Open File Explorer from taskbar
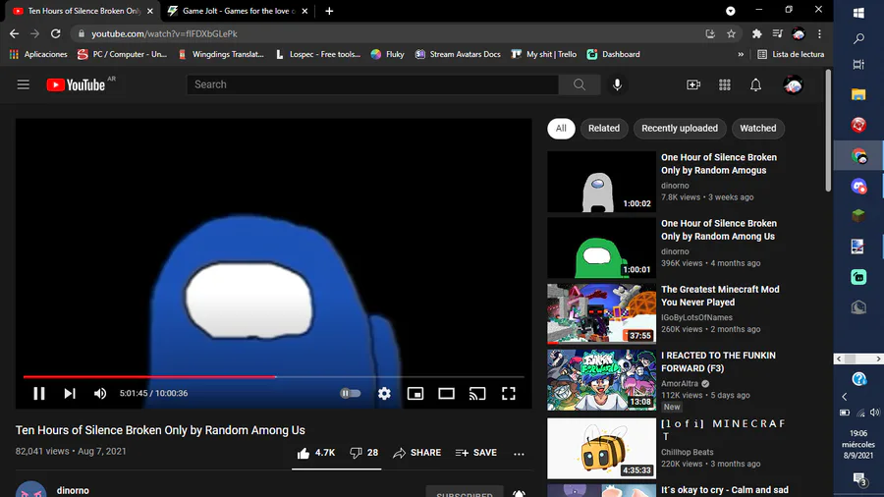The width and height of the screenshot is (884, 497). tap(858, 94)
